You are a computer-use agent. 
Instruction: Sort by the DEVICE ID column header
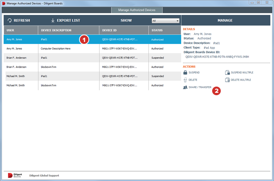click(124, 30)
